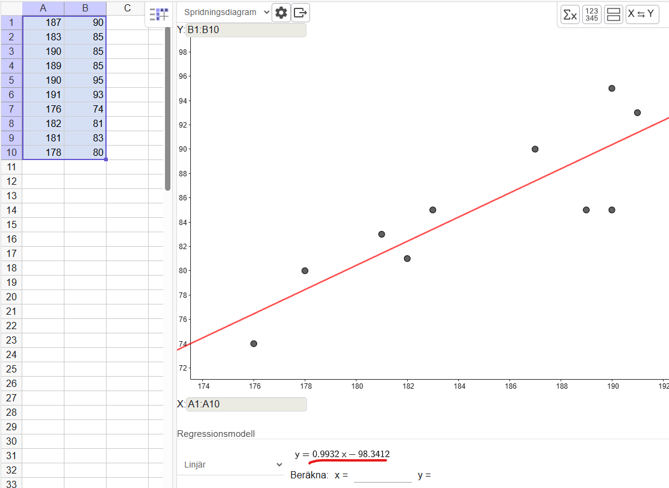The image size is (669, 488).
Task: Open the Spridningsdiagram plot type dropdown
Action: pos(225,12)
